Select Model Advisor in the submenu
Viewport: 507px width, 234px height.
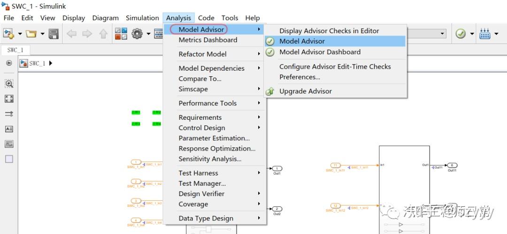tap(302, 41)
